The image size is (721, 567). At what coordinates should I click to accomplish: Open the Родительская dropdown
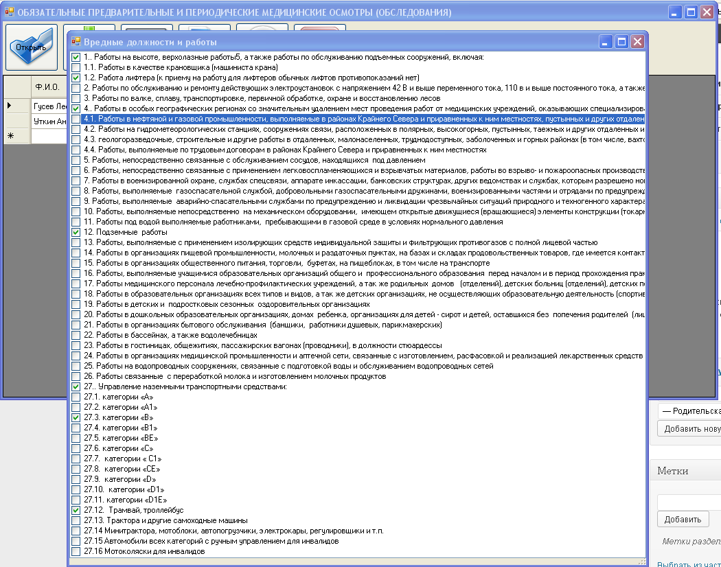[x=689, y=411]
